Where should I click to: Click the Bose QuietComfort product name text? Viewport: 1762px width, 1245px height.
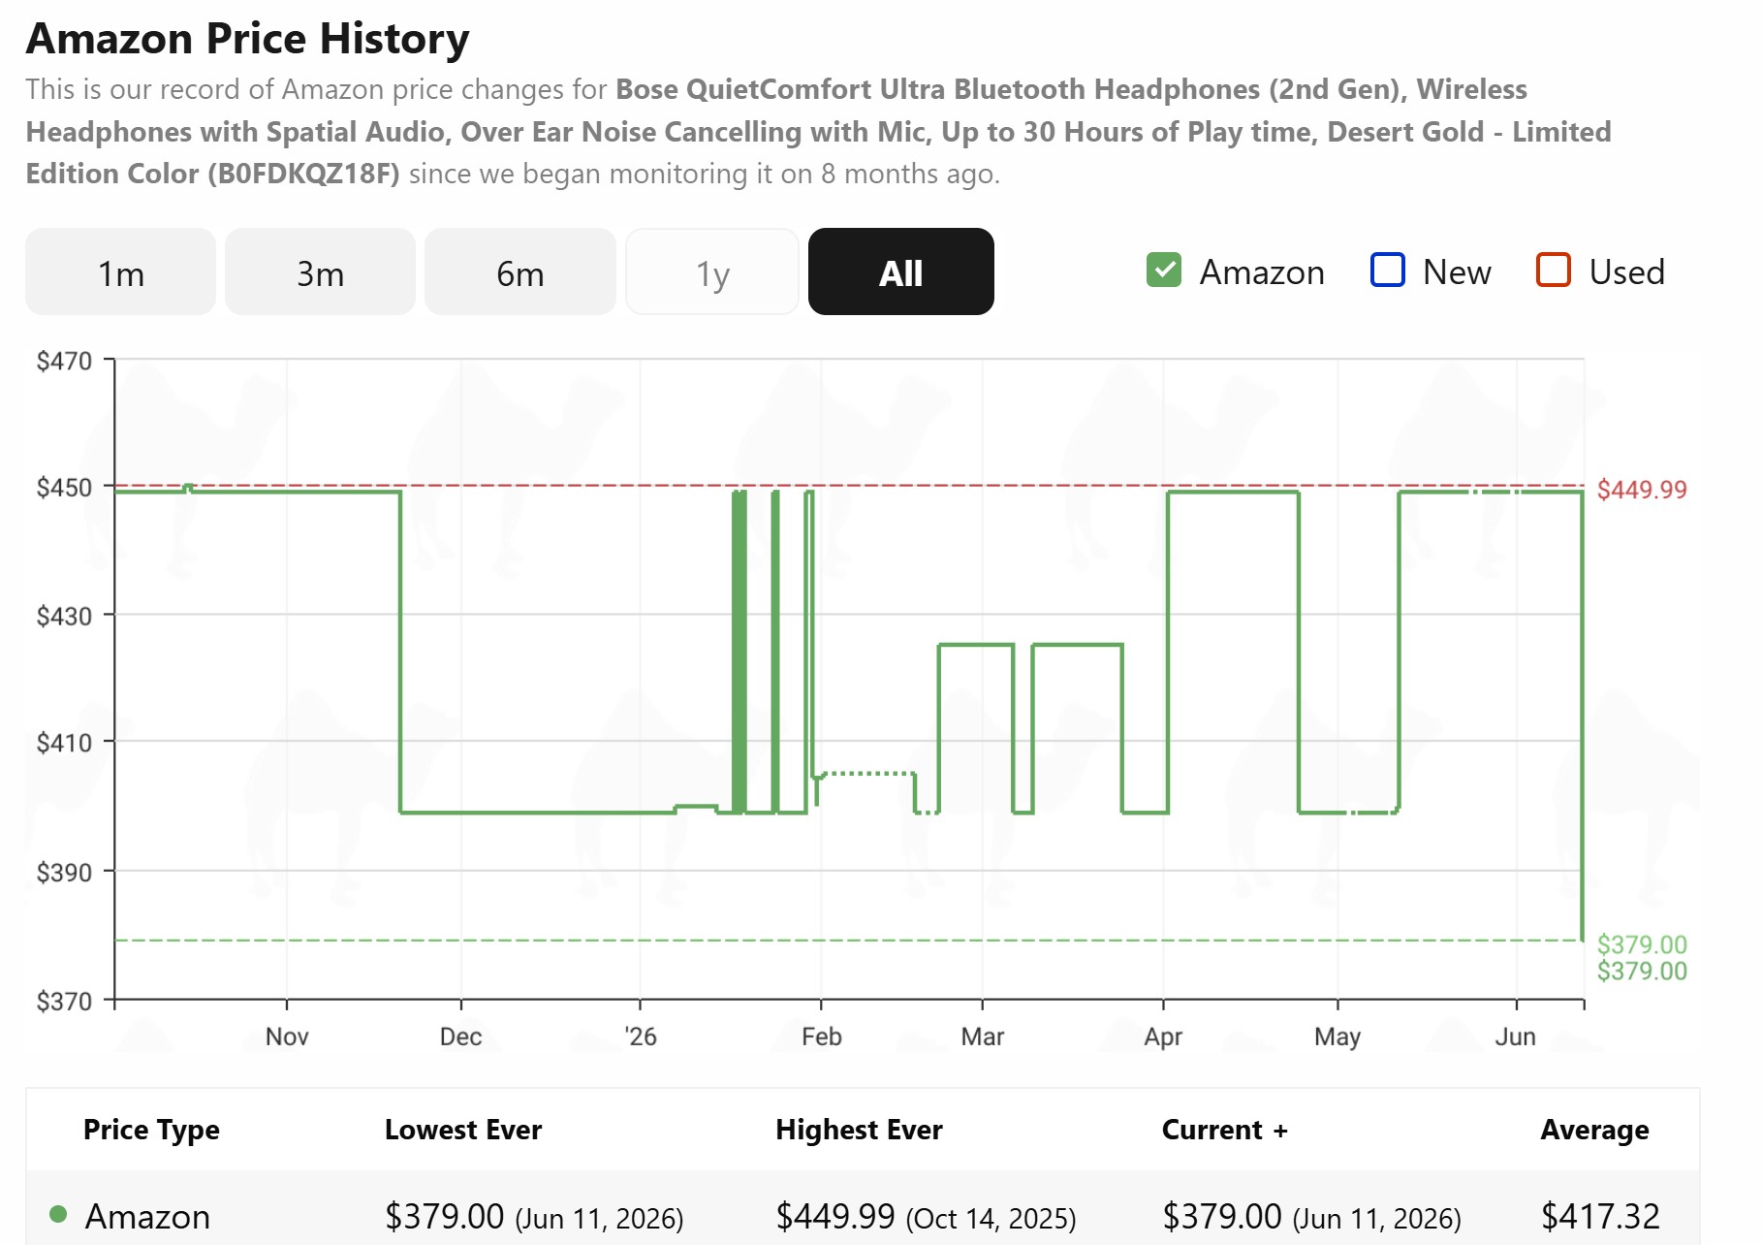click(819, 131)
